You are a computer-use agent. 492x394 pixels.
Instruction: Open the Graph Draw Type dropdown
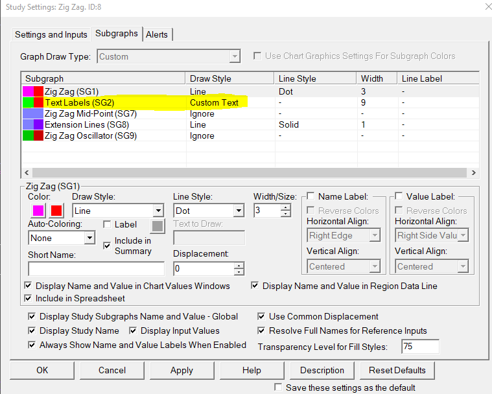coord(169,56)
